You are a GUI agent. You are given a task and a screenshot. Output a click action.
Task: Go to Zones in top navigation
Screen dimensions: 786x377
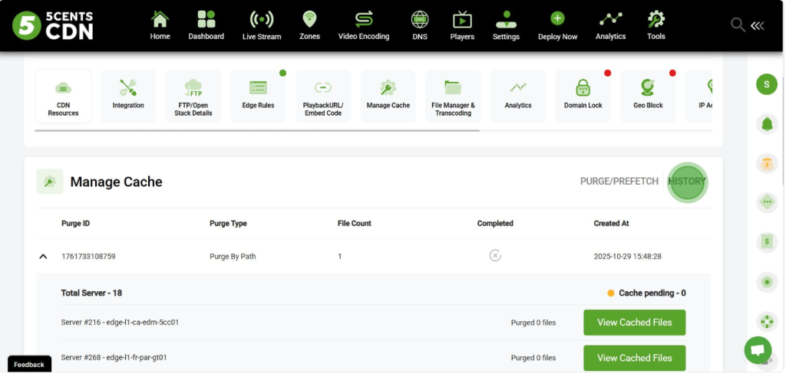pyautogui.click(x=309, y=25)
